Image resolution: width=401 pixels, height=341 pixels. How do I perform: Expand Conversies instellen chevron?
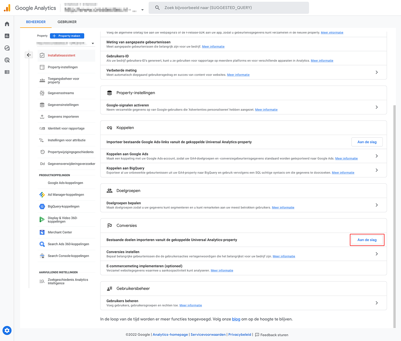(377, 254)
